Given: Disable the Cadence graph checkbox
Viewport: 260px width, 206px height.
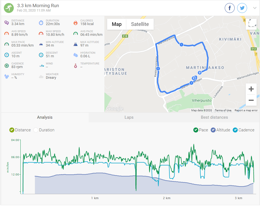Looking at the screenshot, I should coord(235,130).
